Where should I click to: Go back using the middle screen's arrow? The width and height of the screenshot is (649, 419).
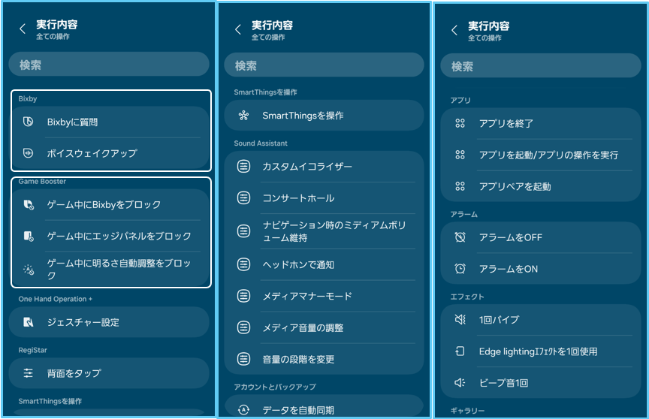click(238, 29)
